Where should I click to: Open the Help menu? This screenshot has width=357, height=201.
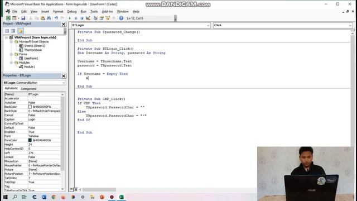click(136, 12)
